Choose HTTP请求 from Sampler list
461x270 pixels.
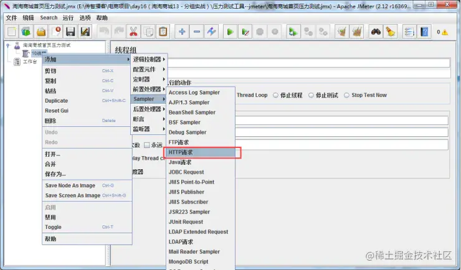click(x=201, y=152)
